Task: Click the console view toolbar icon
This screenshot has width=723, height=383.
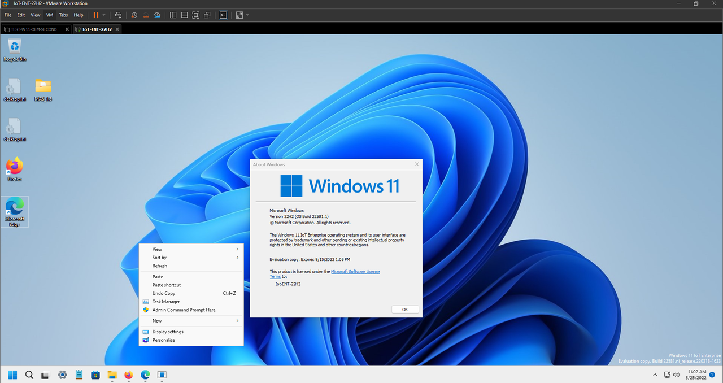Action: pos(223,15)
